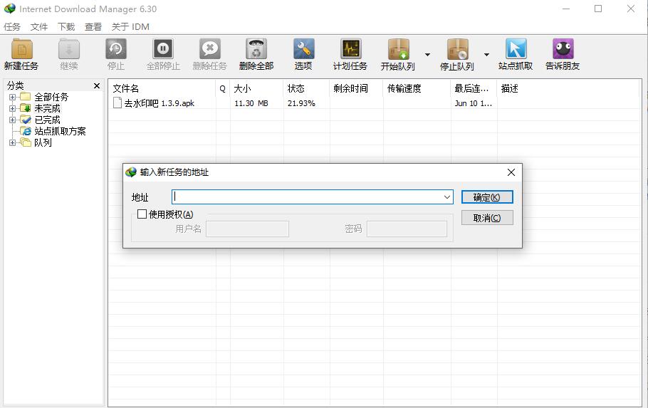The height and width of the screenshot is (408, 648).
Task: Click the Jun 10 last-connection cell
Action: [x=474, y=103]
